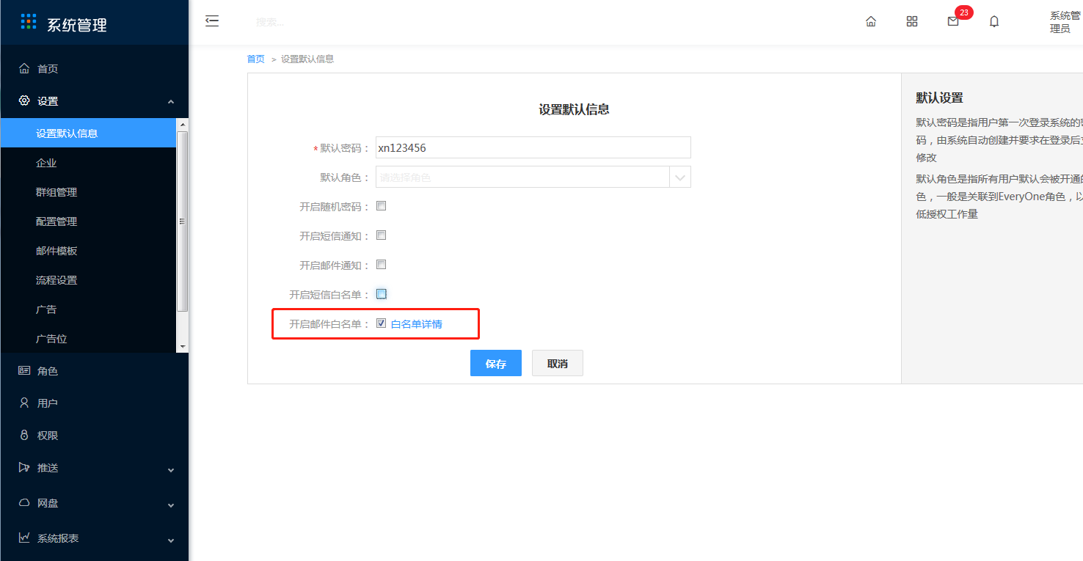Expand the 网盘 menu chevron
Screen dimensions: 1083x561
pos(171,505)
